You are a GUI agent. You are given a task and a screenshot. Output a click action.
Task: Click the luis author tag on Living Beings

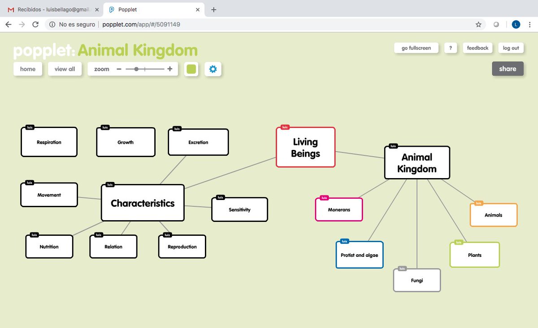coord(285,127)
